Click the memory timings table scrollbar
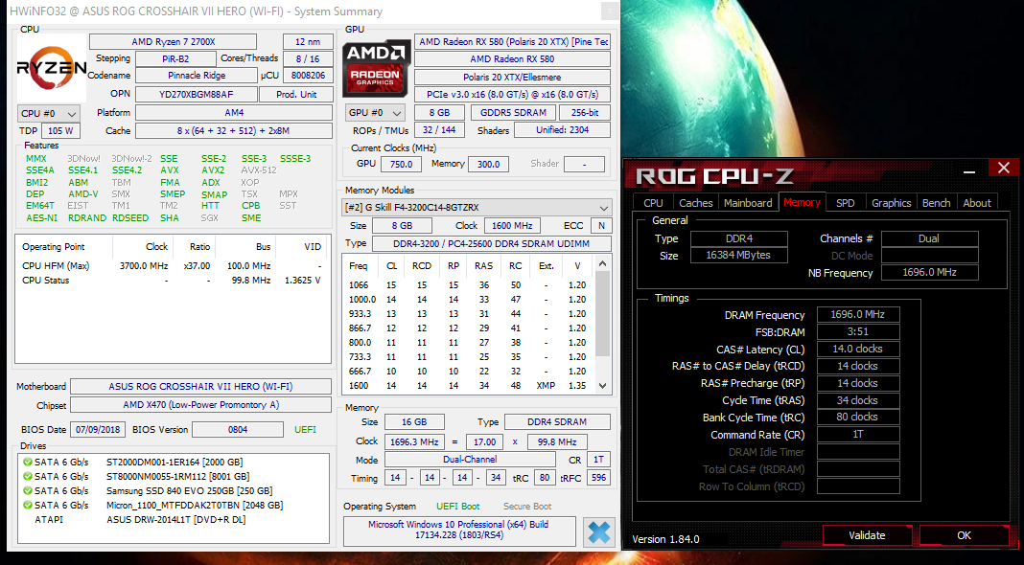This screenshot has width=1024, height=565. click(603, 326)
